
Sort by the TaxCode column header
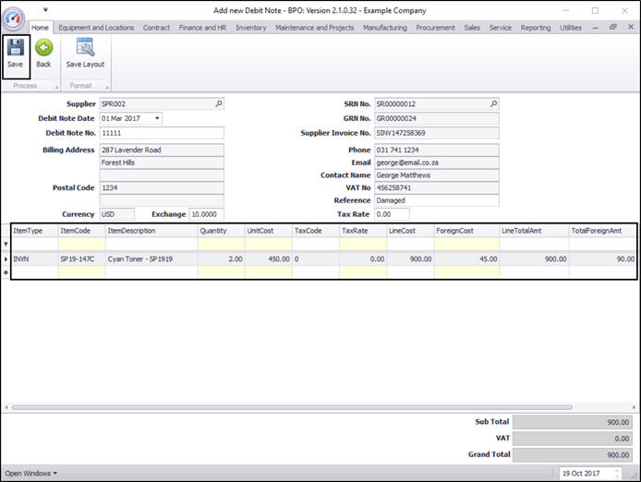(x=316, y=231)
